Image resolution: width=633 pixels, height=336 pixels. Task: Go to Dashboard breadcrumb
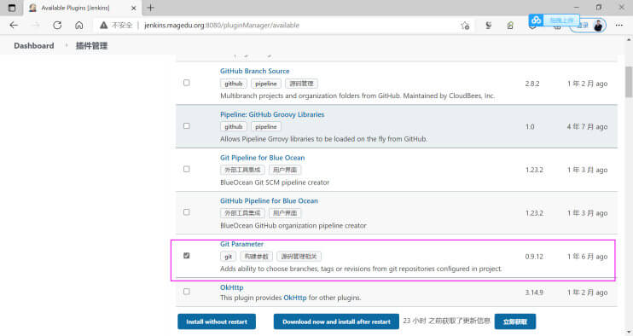[x=34, y=46]
